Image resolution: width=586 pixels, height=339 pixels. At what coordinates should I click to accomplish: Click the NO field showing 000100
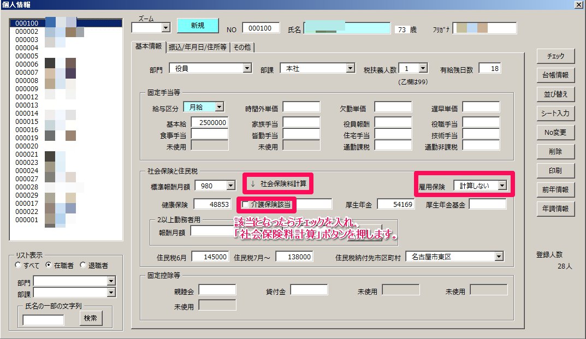(261, 28)
